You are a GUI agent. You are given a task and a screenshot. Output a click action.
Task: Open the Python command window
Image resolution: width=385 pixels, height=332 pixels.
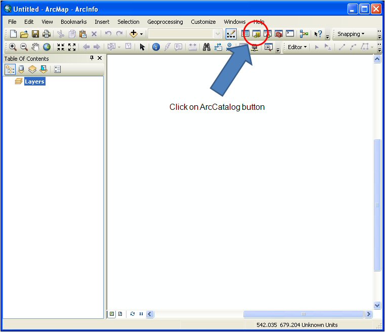pos(290,33)
